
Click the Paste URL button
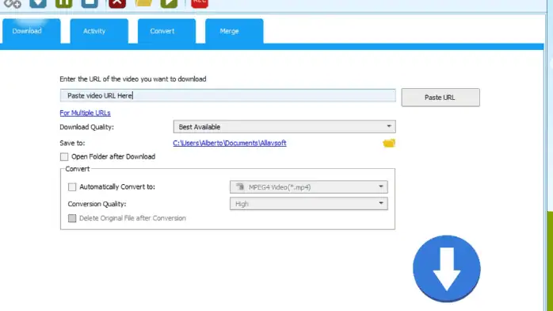[440, 98]
